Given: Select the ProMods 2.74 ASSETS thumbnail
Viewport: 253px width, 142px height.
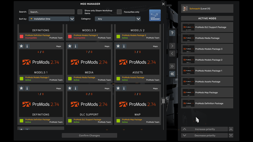Looking at the screenshot, I should point(138,62).
